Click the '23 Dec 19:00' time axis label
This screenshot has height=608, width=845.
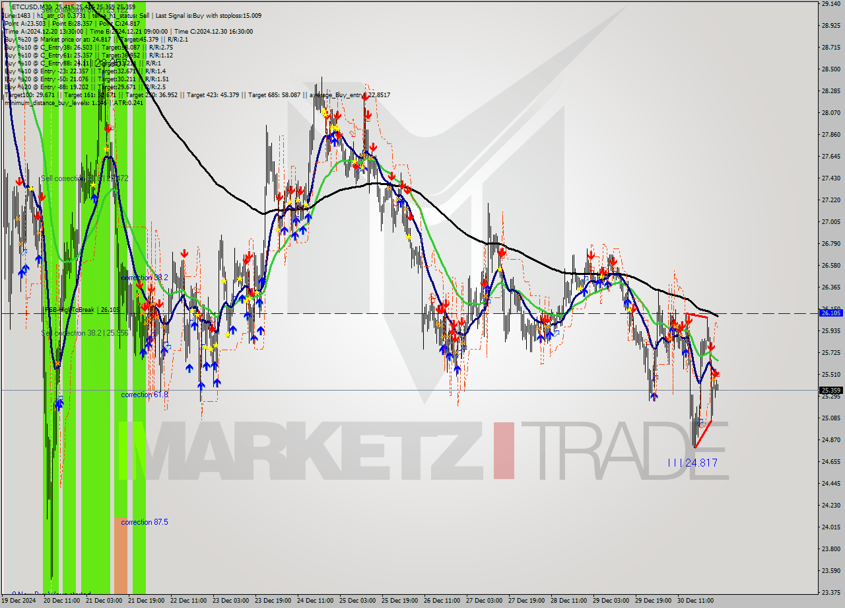(273, 601)
